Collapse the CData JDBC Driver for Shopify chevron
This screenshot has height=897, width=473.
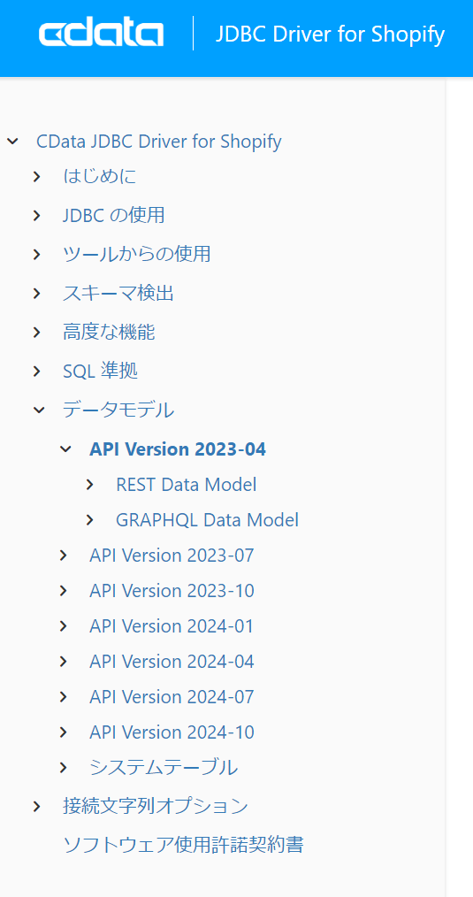pos(12,142)
